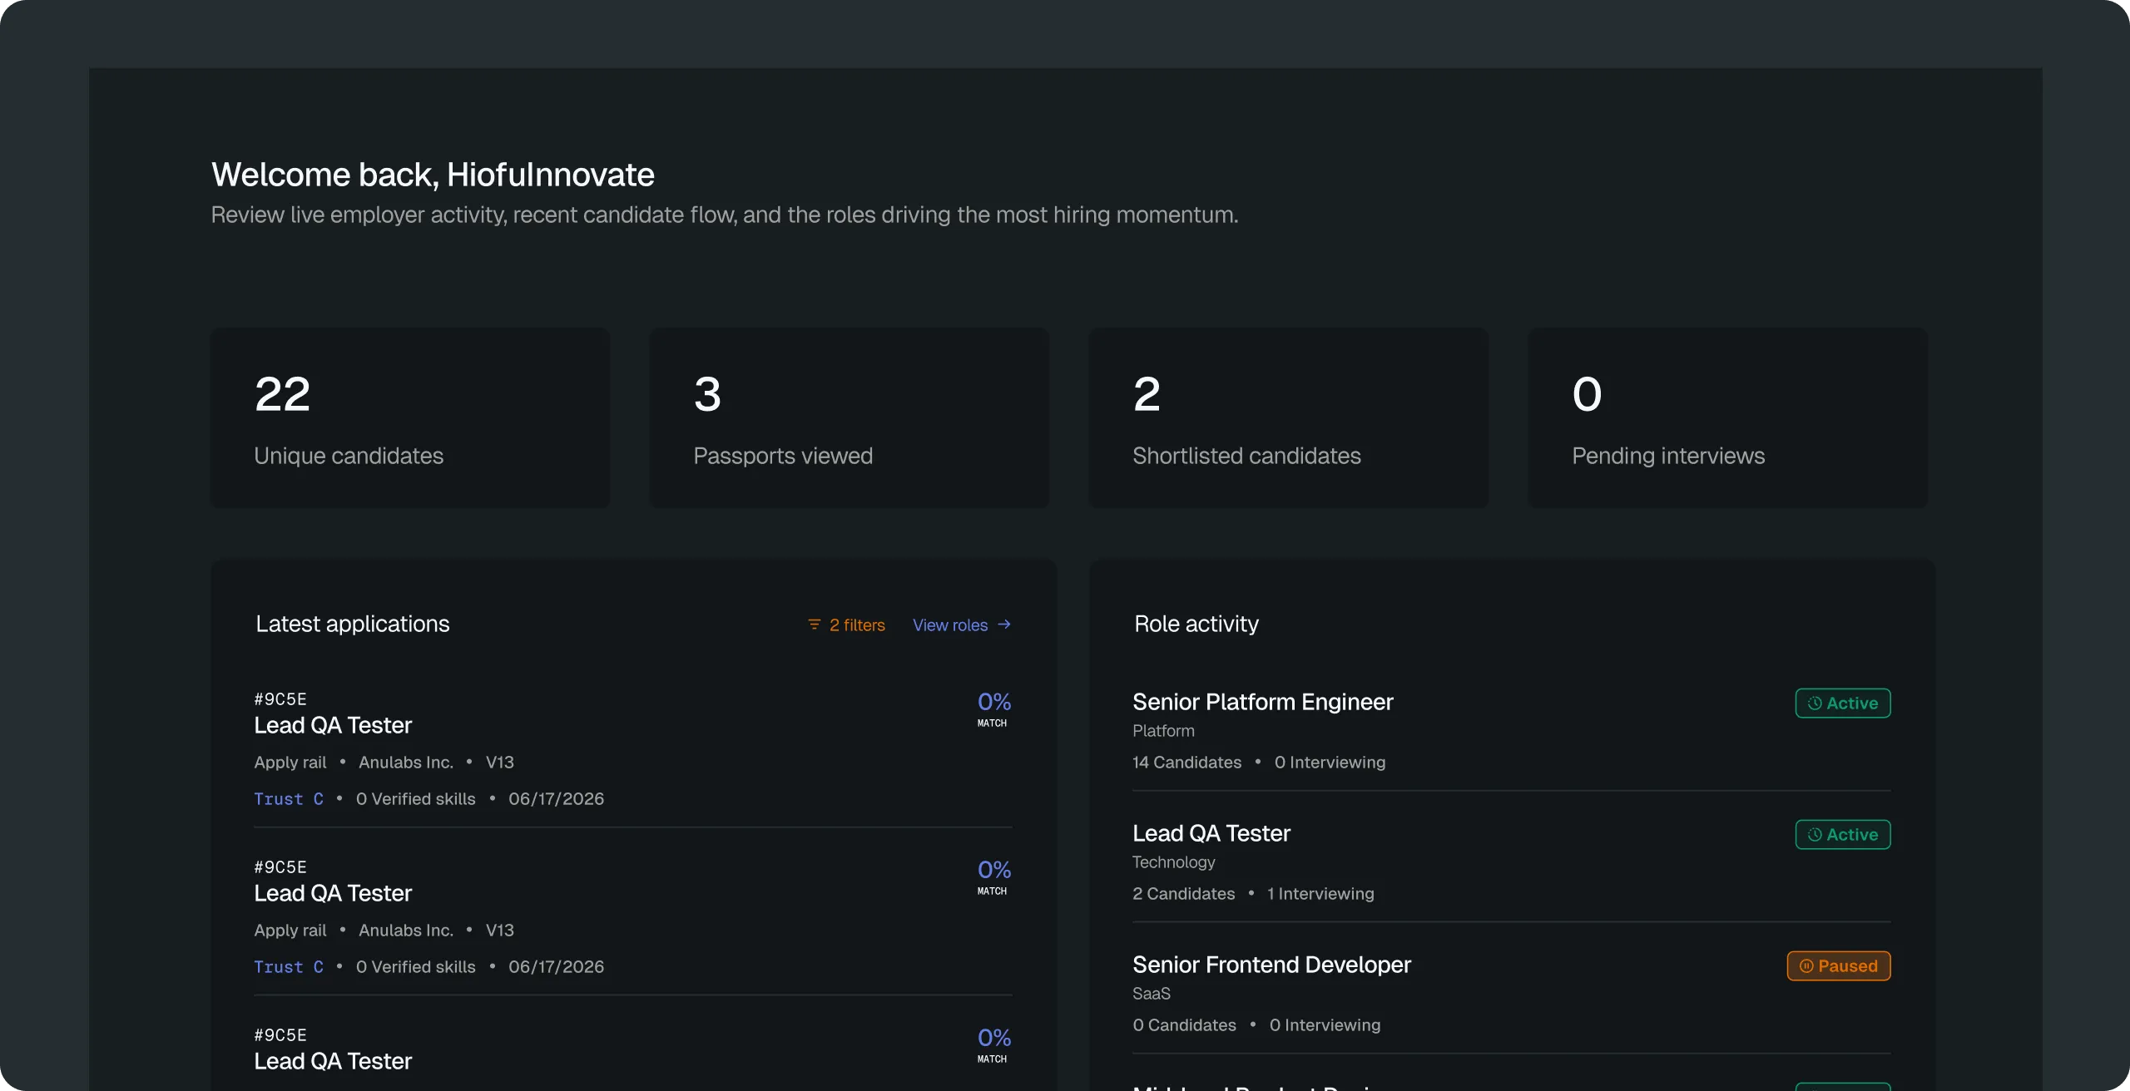Click the arrow icon after View roles
Screen dimensions: 2130x1091
[x=1004, y=624]
